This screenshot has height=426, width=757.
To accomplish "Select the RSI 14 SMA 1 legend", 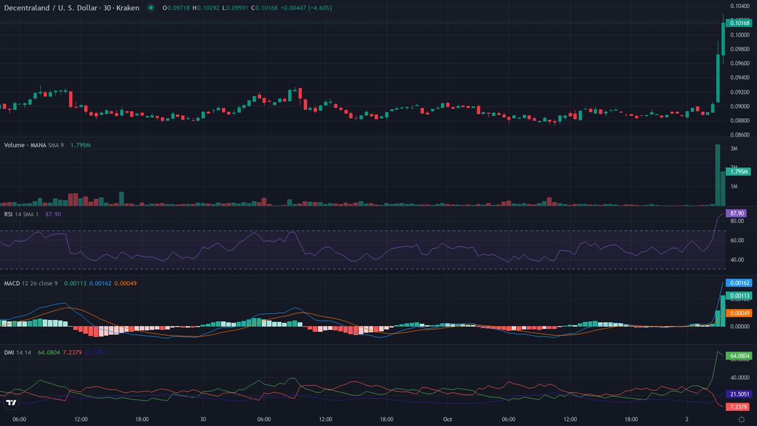I will pyautogui.click(x=22, y=215).
